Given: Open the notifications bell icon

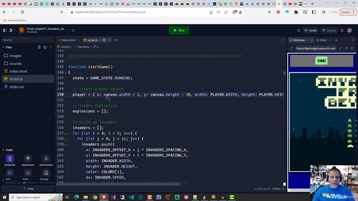Looking at the screenshot, I should (342, 30).
